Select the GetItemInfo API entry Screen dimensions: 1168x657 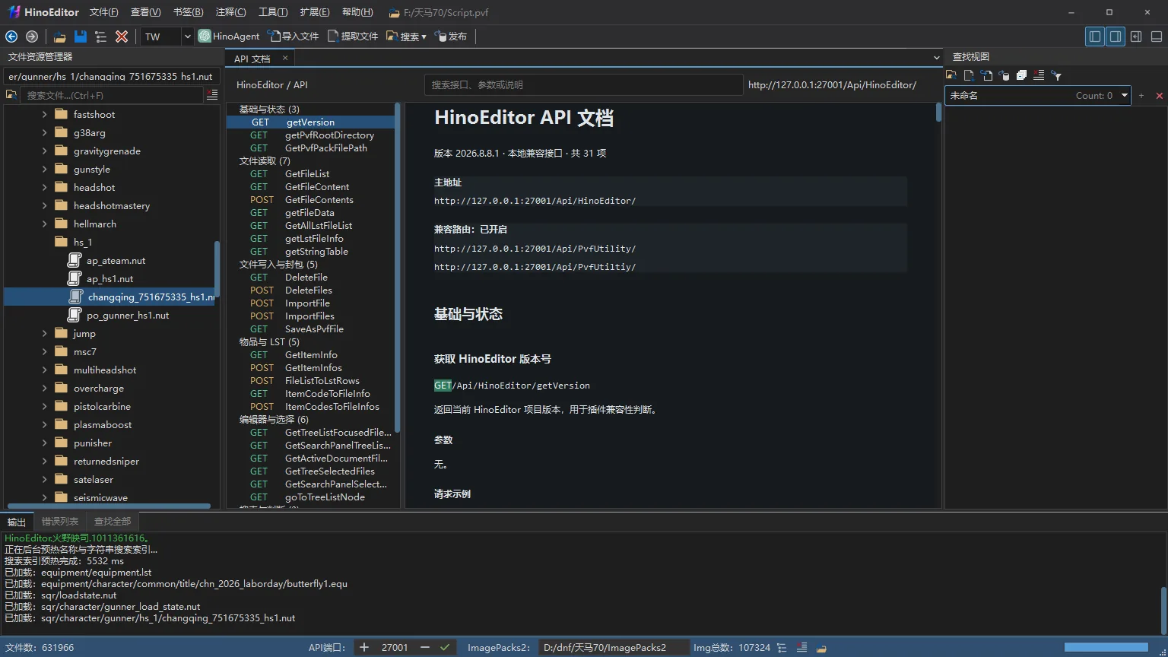(x=310, y=355)
